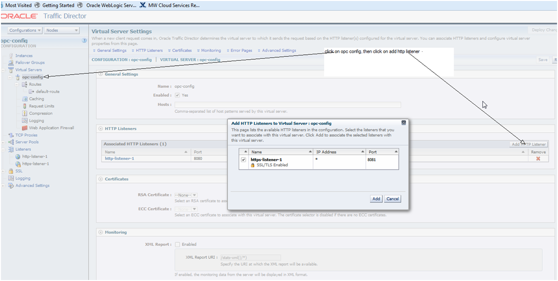Click the Server Pools icon
The image size is (558, 281).
pos(11,142)
